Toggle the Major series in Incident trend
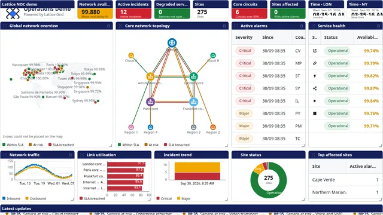383x215 pixels. click(184, 198)
